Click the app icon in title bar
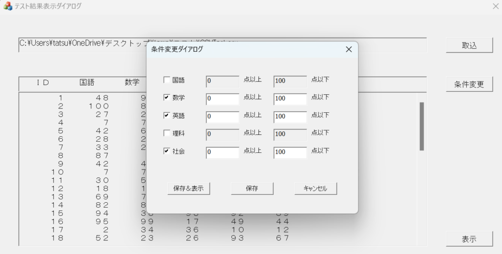The image size is (502, 254). coord(7,6)
